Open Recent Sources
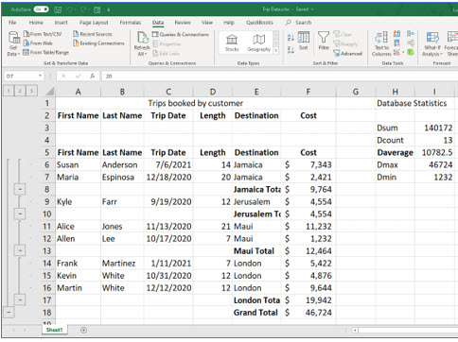Image resolution: width=458 pixels, height=342 pixels. click(93, 34)
